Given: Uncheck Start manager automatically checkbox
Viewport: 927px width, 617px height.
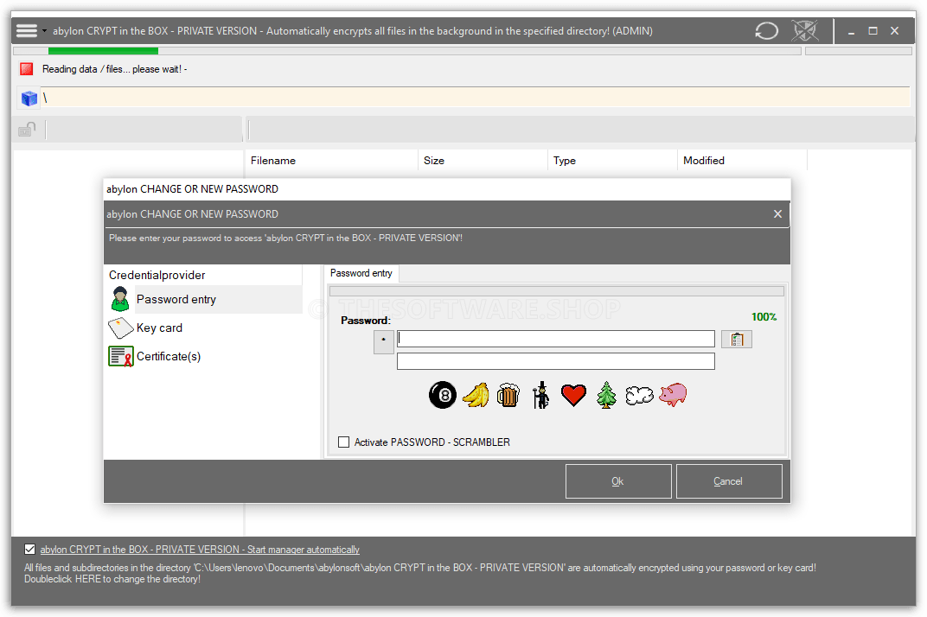Looking at the screenshot, I should pyautogui.click(x=29, y=549).
